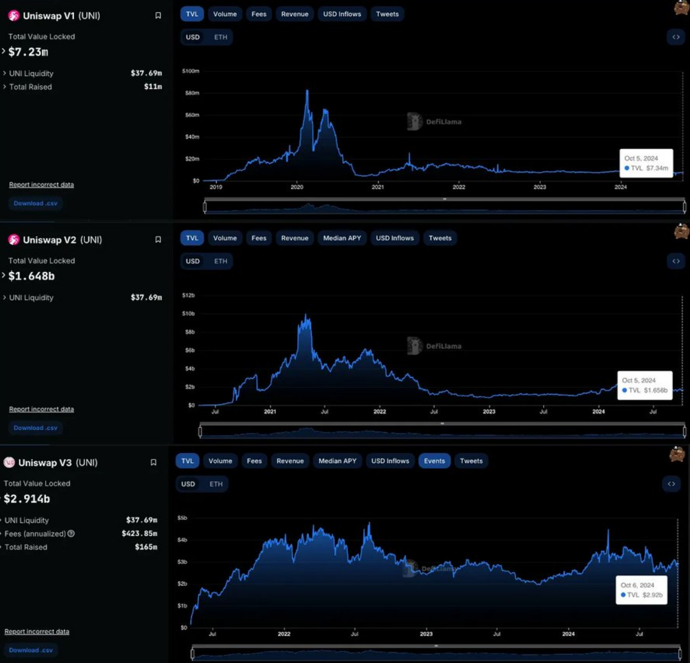Expand UNI Liquidity row in Uniswap V2
This screenshot has width=690, height=663.
click(5, 297)
